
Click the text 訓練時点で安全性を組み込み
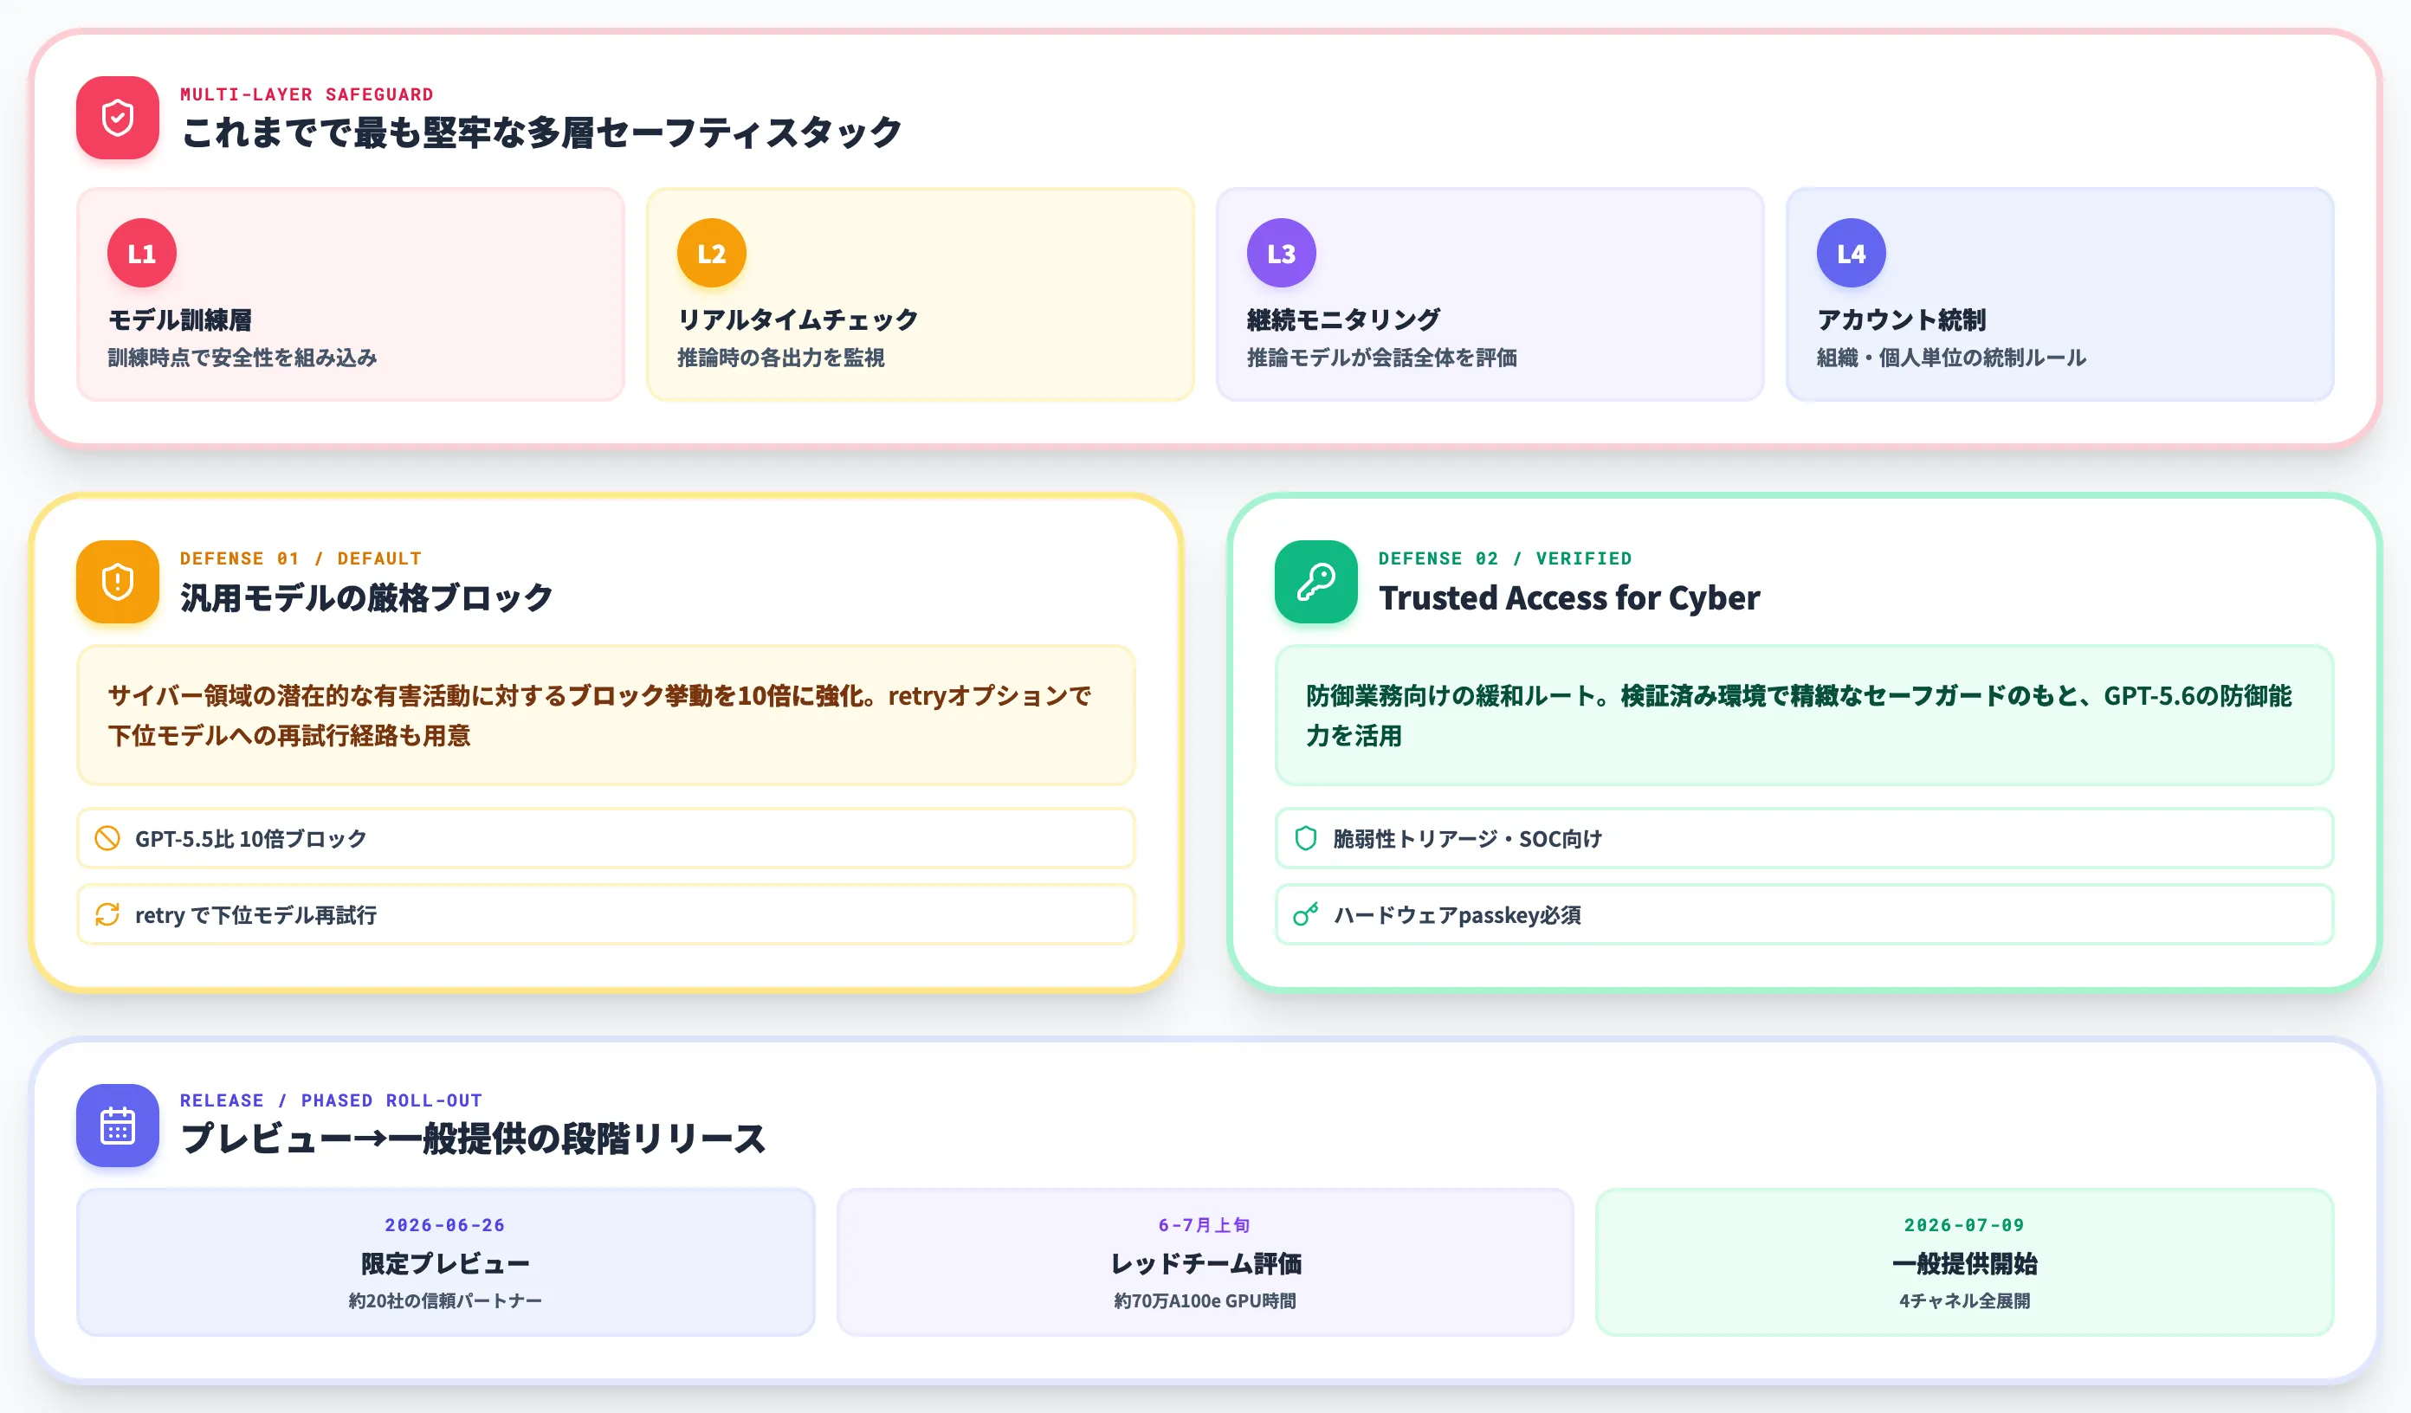(x=242, y=358)
